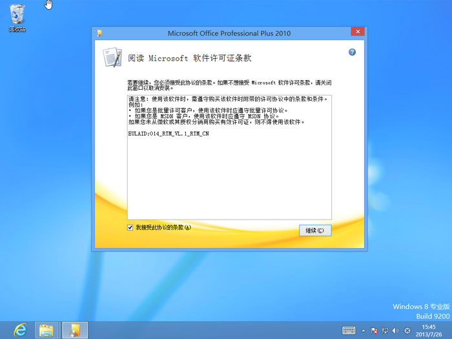The width and height of the screenshot is (452, 339).
Task: Click the gray circled X tray icon
Action: pyautogui.click(x=407, y=330)
